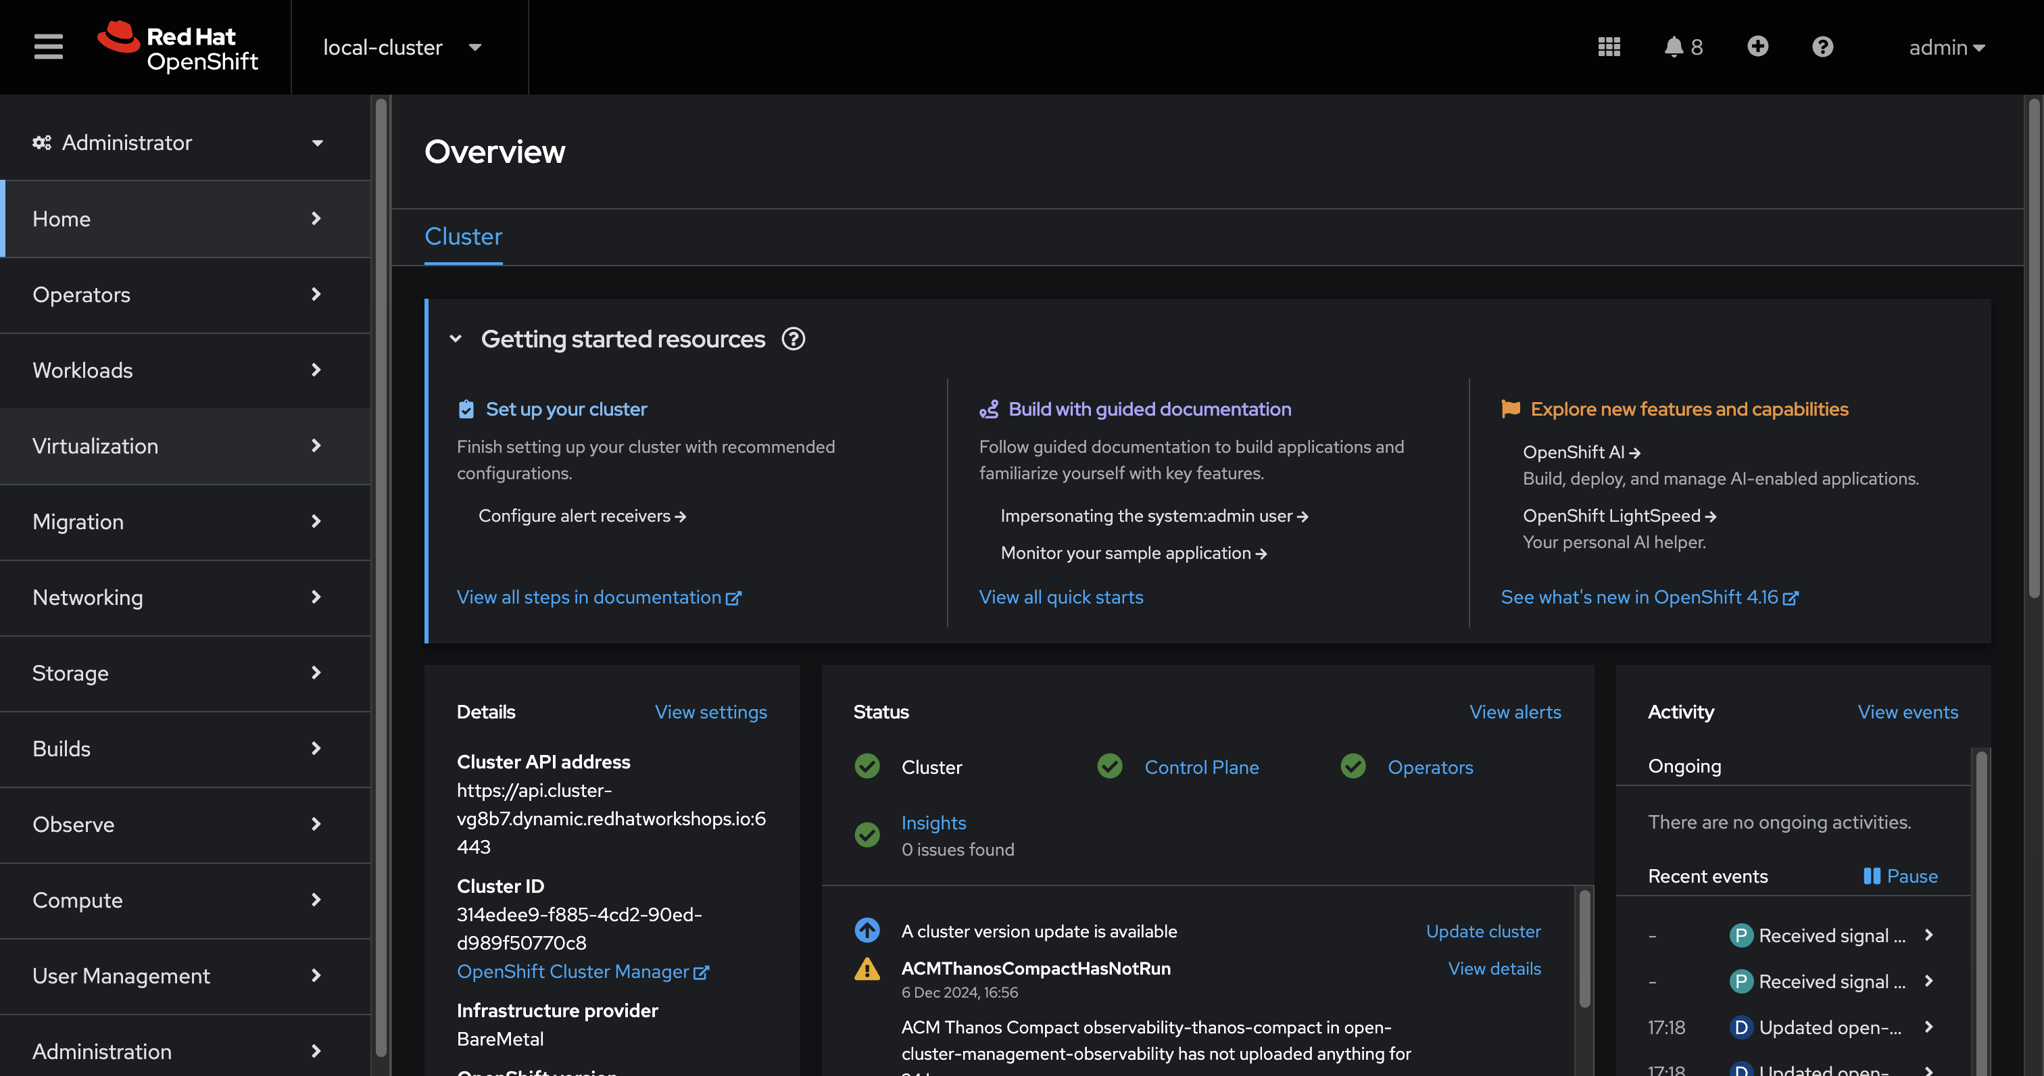Viewport: 2044px width, 1076px height.
Task: Pause the Recent events stream
Action: (x=1901, y=875)
